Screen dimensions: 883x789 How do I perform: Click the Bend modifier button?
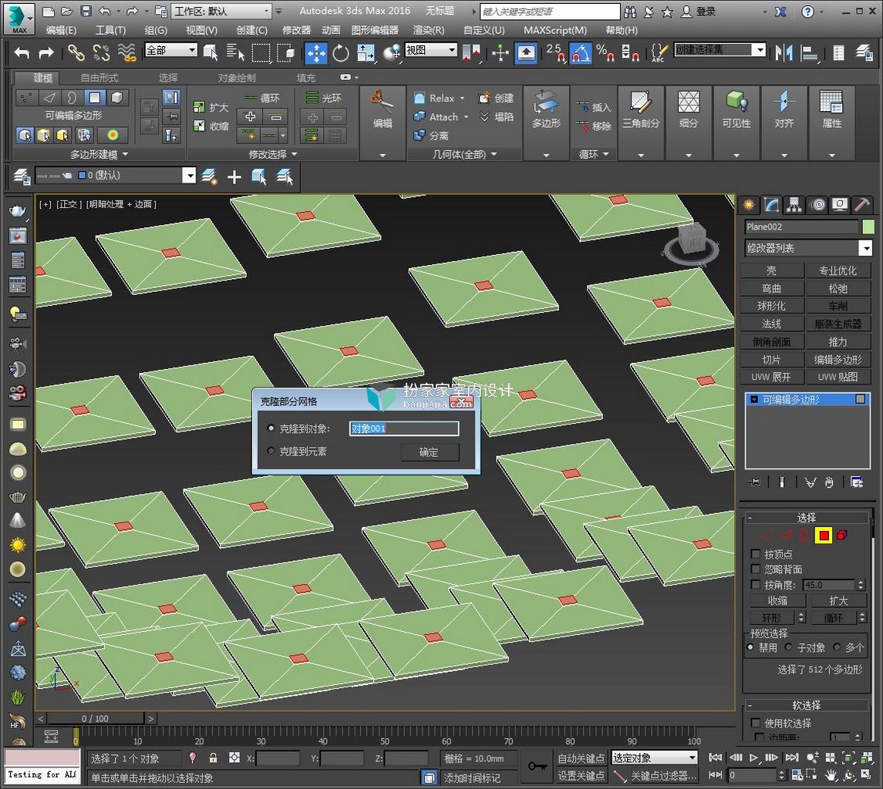[x=771, y=289]
